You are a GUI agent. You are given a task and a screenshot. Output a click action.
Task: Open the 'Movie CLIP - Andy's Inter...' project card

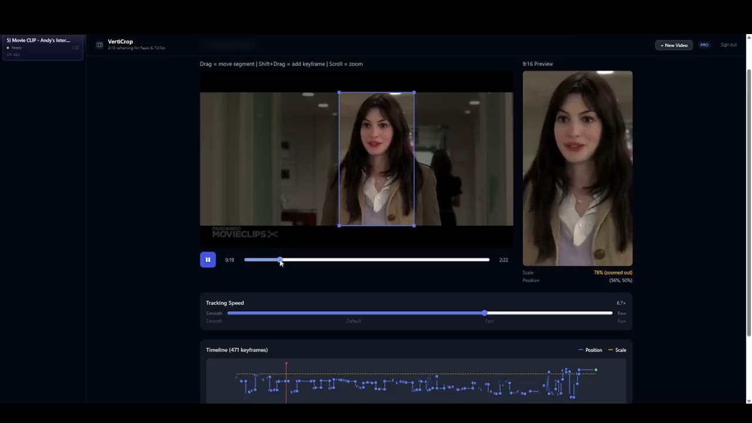[42, 47]
